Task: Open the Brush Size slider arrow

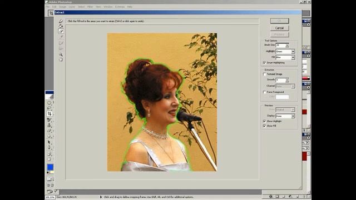Action: pyautogui.click(x=287, y=46)
